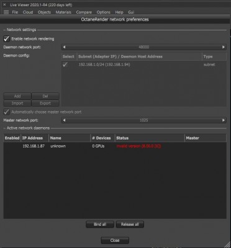
Task: Increase master network port with right arrow
Action: pyautogui.click(x=224, y=120)
